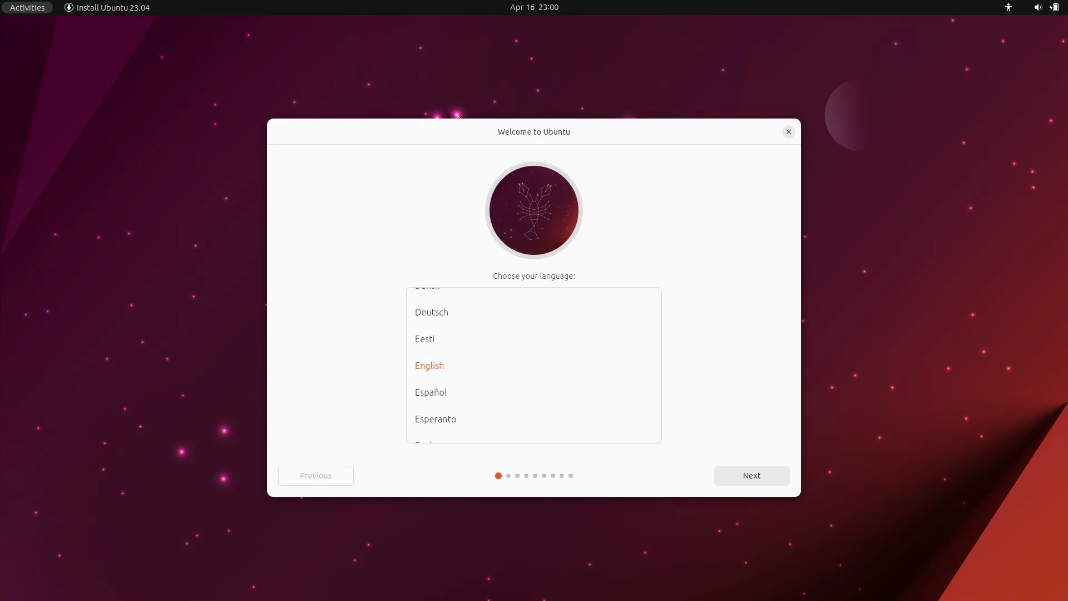Select Eesti from the language list
1068x601 pixels.
click(424, 339)
